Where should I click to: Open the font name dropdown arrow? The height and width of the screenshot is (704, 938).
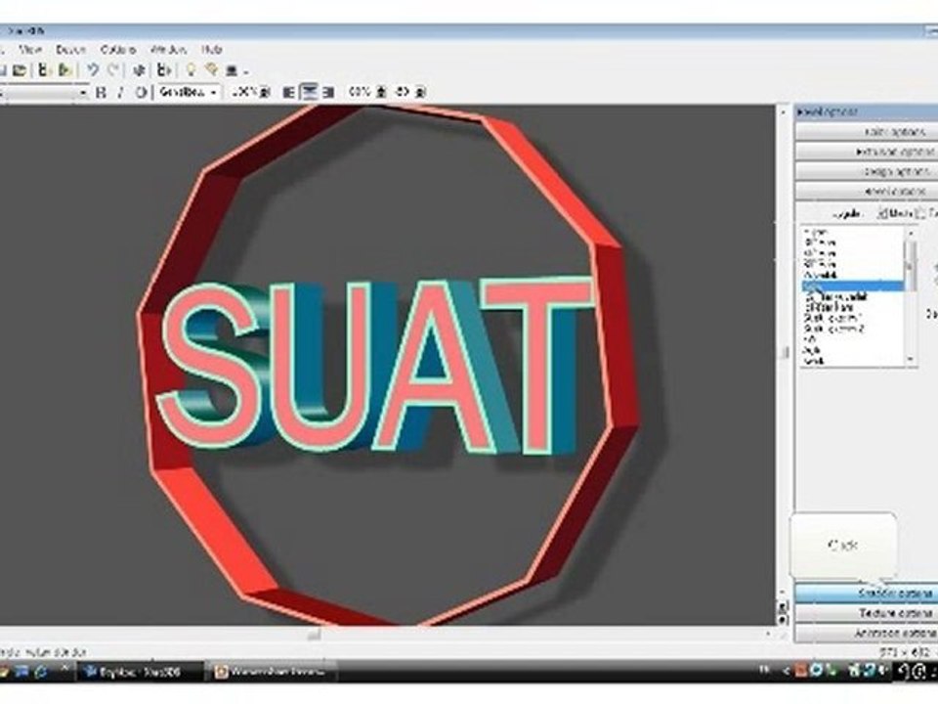pos(83,93)
